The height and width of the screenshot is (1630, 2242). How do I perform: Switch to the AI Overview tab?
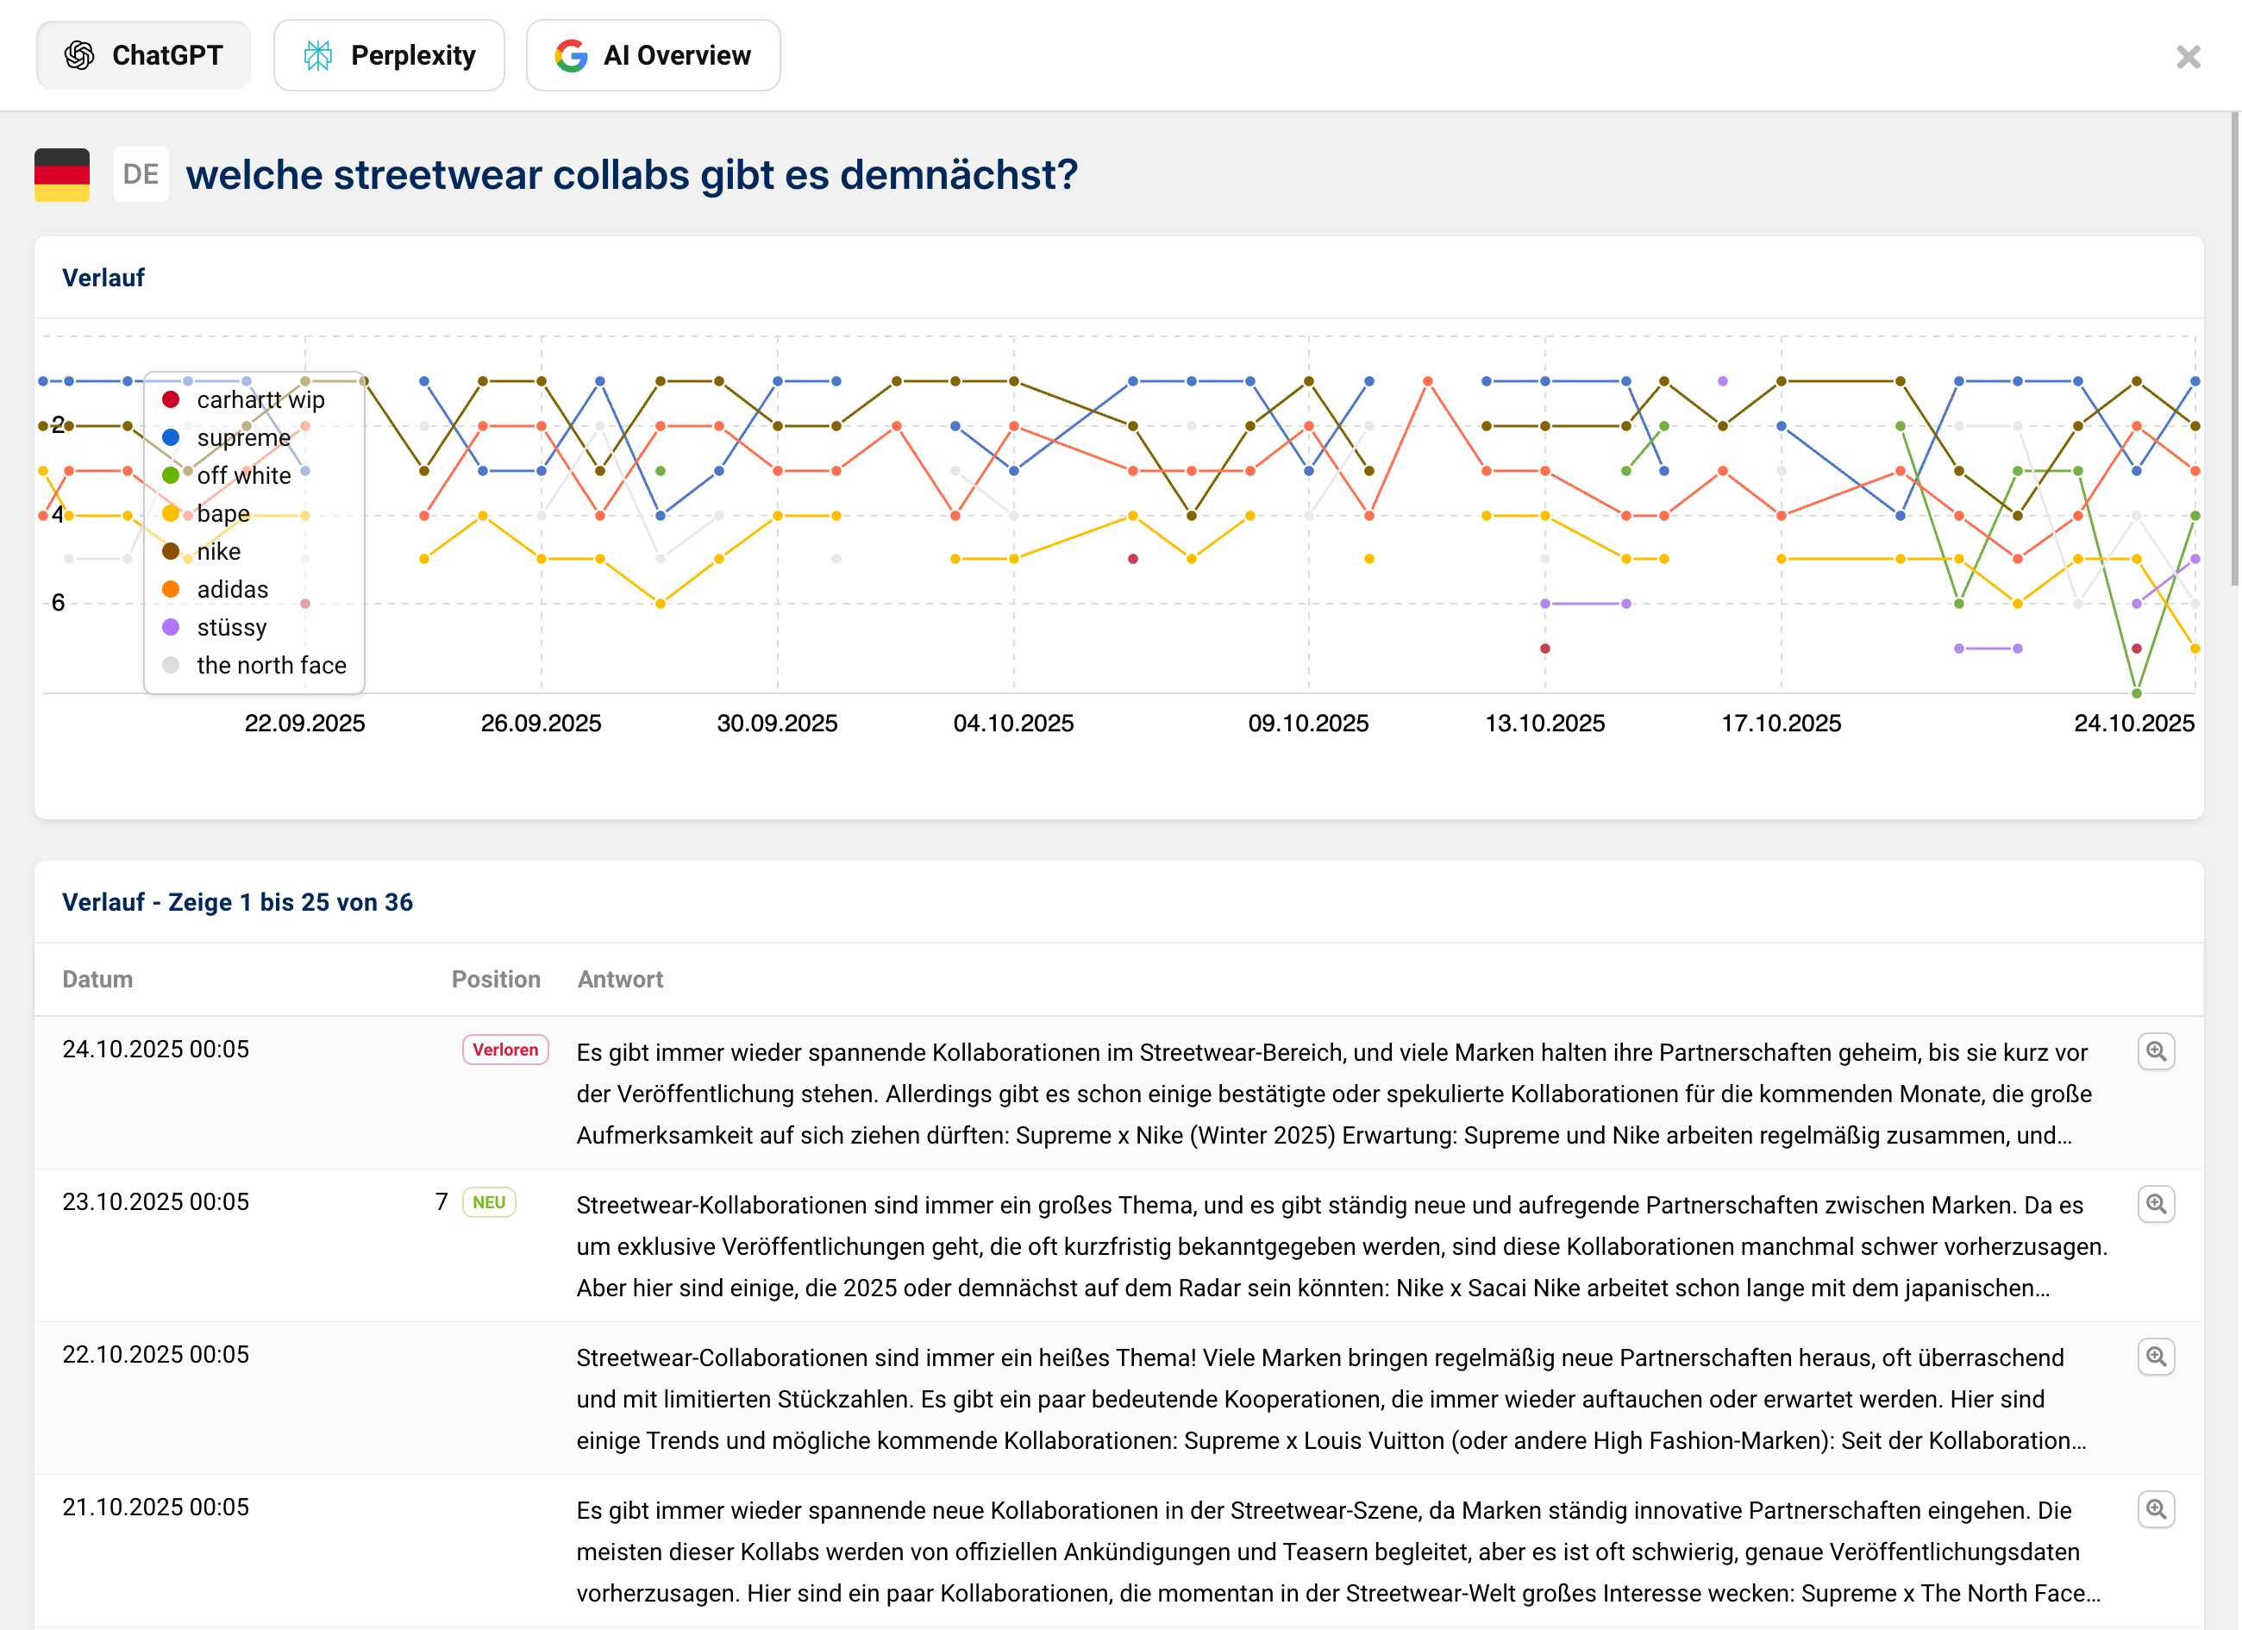point(653,55)
